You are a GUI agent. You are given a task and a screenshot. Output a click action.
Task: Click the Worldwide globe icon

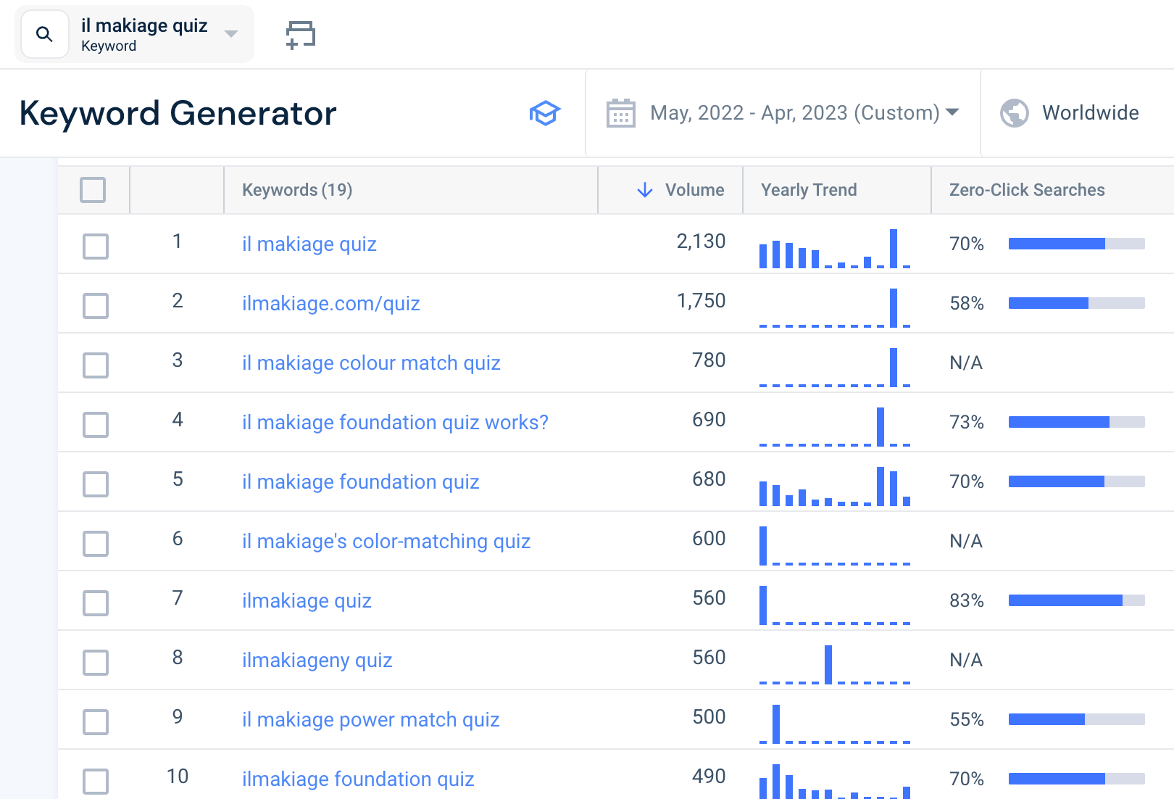[1015, 112]
